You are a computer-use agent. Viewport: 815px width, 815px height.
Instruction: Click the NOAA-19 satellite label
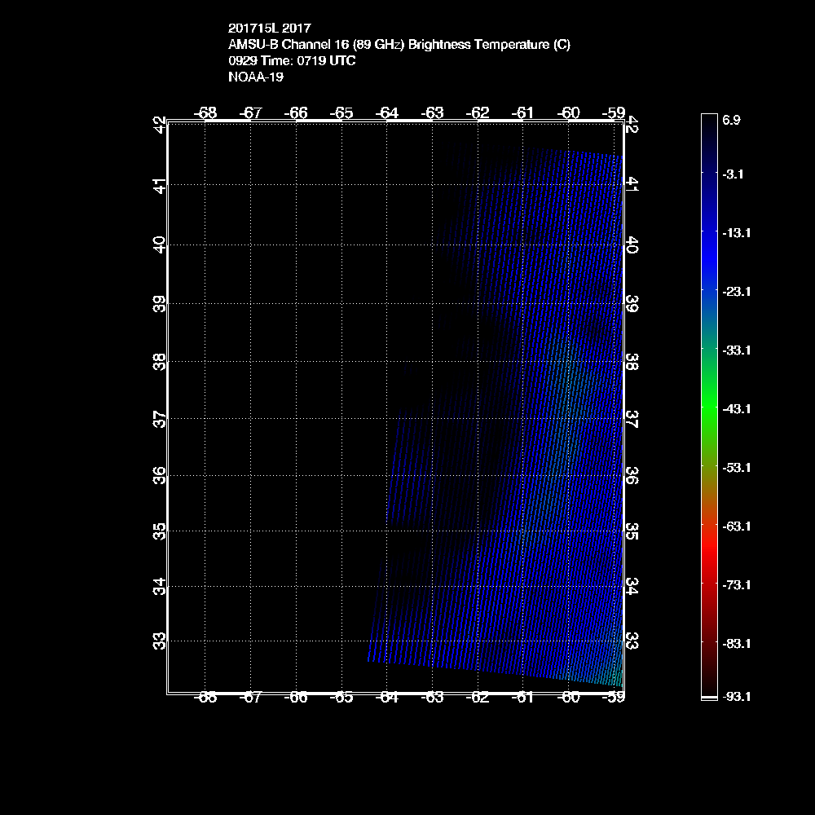(x=256, y=77)
